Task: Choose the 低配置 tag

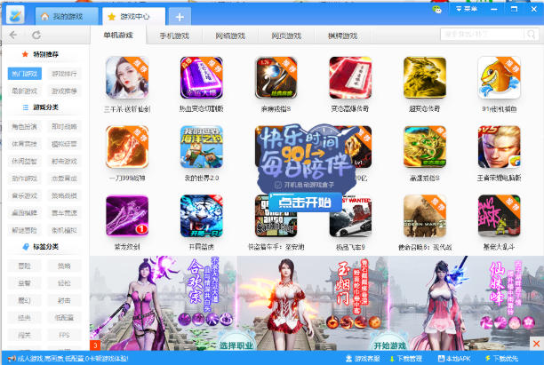Action: coord(64,318)
